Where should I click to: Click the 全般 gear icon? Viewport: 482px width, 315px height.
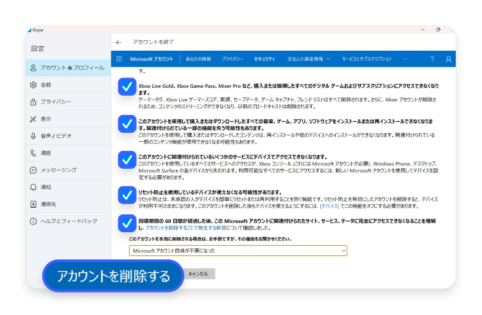point(33,85)
